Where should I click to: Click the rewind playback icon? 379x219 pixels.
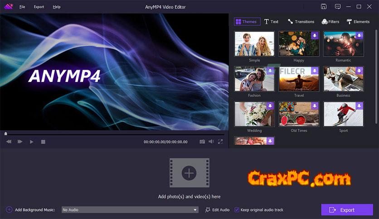coord(9,142)
